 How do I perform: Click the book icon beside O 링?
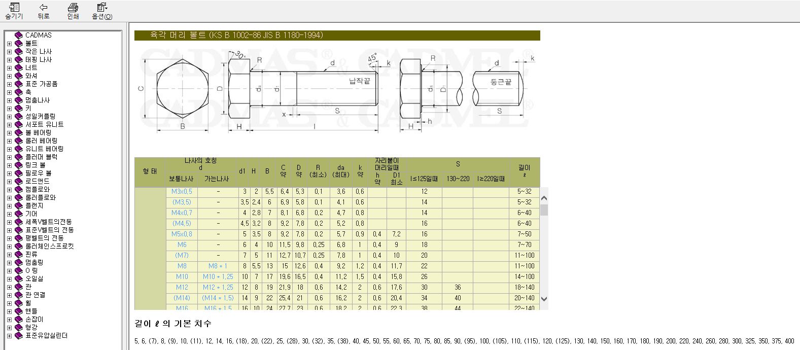[19, 270]
